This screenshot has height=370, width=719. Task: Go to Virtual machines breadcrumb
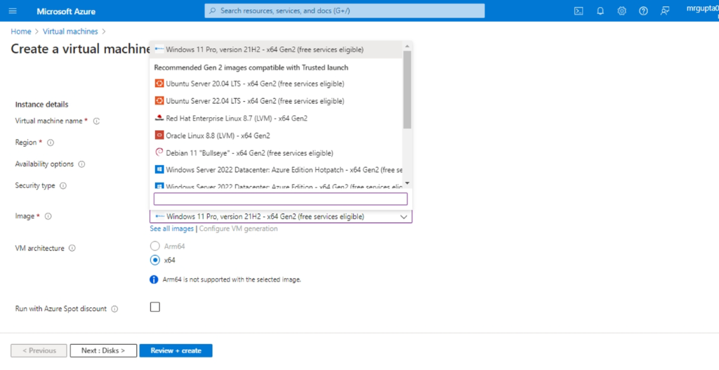point(70,32)
